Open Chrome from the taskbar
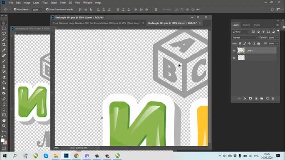 [76, 156]
